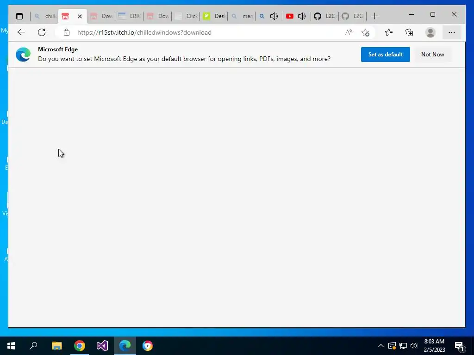The image size is (474, 355).
Task: Select the first tray icon after the arrow
Action: 392,346
